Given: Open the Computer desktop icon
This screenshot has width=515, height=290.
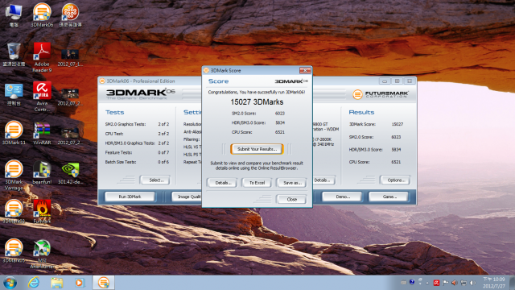Looking at the screenshot, I should [14, 15].
